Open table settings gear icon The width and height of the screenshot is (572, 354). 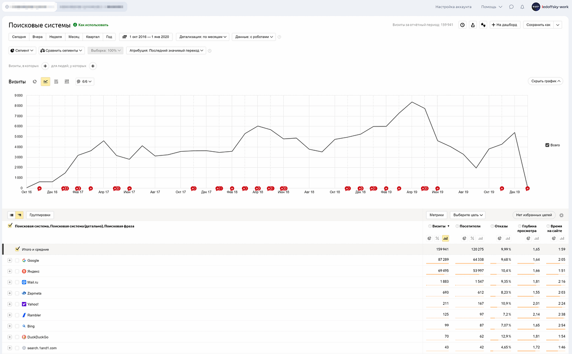[561, 215]
